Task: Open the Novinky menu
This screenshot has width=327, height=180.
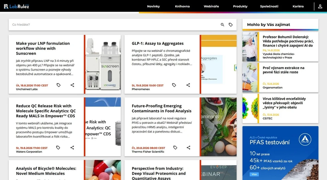Action: pyautogui.click(x=153, y=7)
